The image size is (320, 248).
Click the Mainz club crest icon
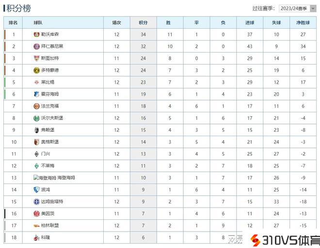click(x=36, y=213)
